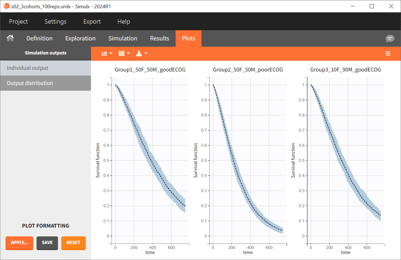Expand the layout grid dropdown arrow
Screen dimensions: 401x260
tap(128, 53)
